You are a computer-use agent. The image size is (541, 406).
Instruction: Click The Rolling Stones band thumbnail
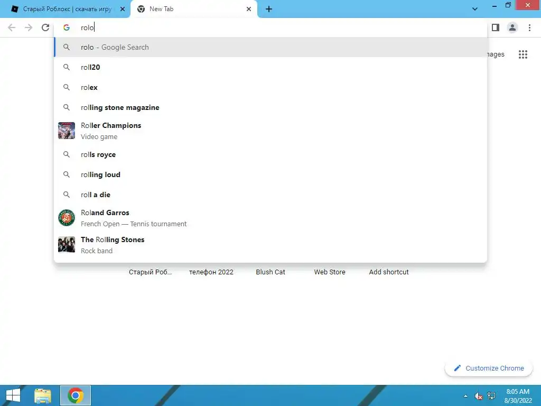coord(67,245)
